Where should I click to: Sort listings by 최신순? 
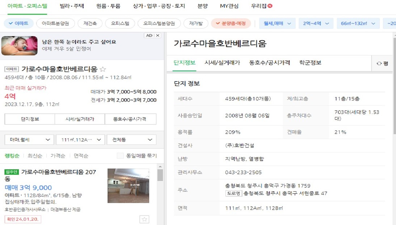click(35, 156)
